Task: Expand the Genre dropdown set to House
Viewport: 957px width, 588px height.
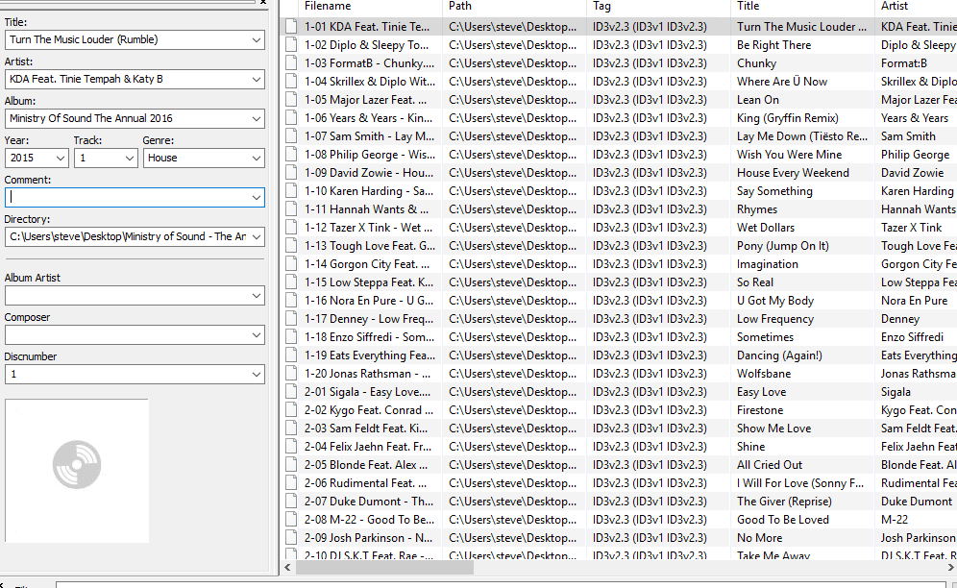Action: [x=257, y=159]
